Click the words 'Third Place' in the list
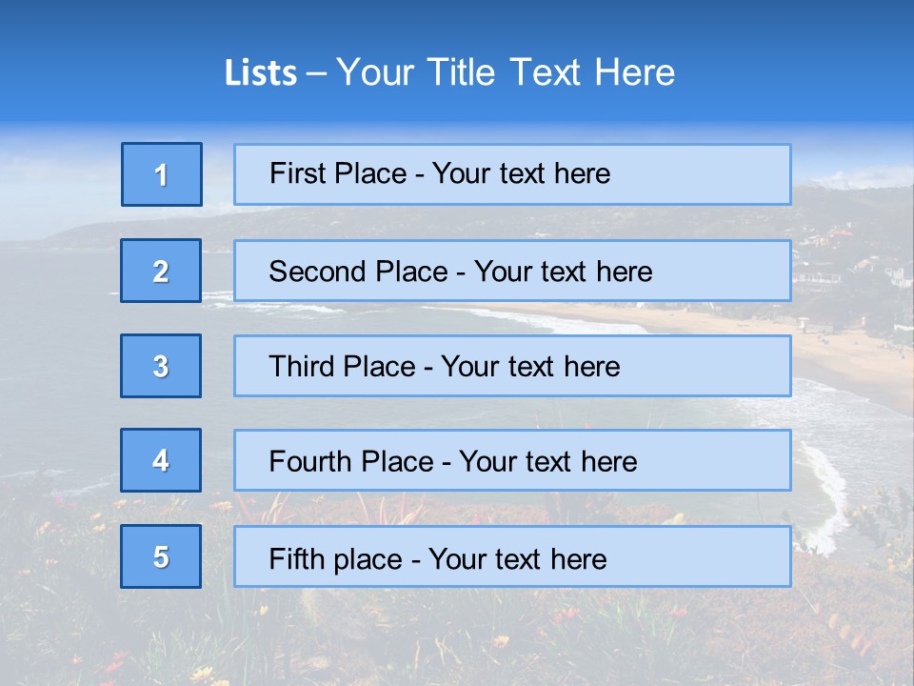Viewport: 914px width, 686px height. tap(343, 367)
